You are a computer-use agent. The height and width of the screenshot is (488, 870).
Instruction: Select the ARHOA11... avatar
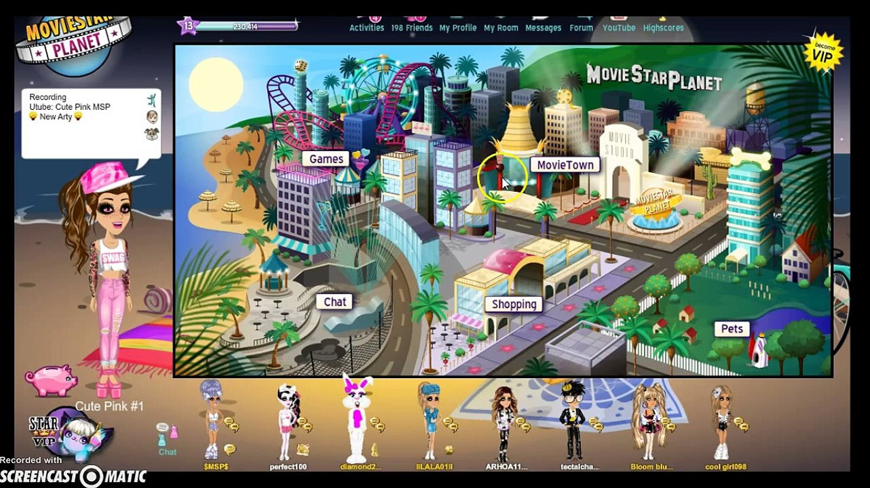click(x=503, y=424)
